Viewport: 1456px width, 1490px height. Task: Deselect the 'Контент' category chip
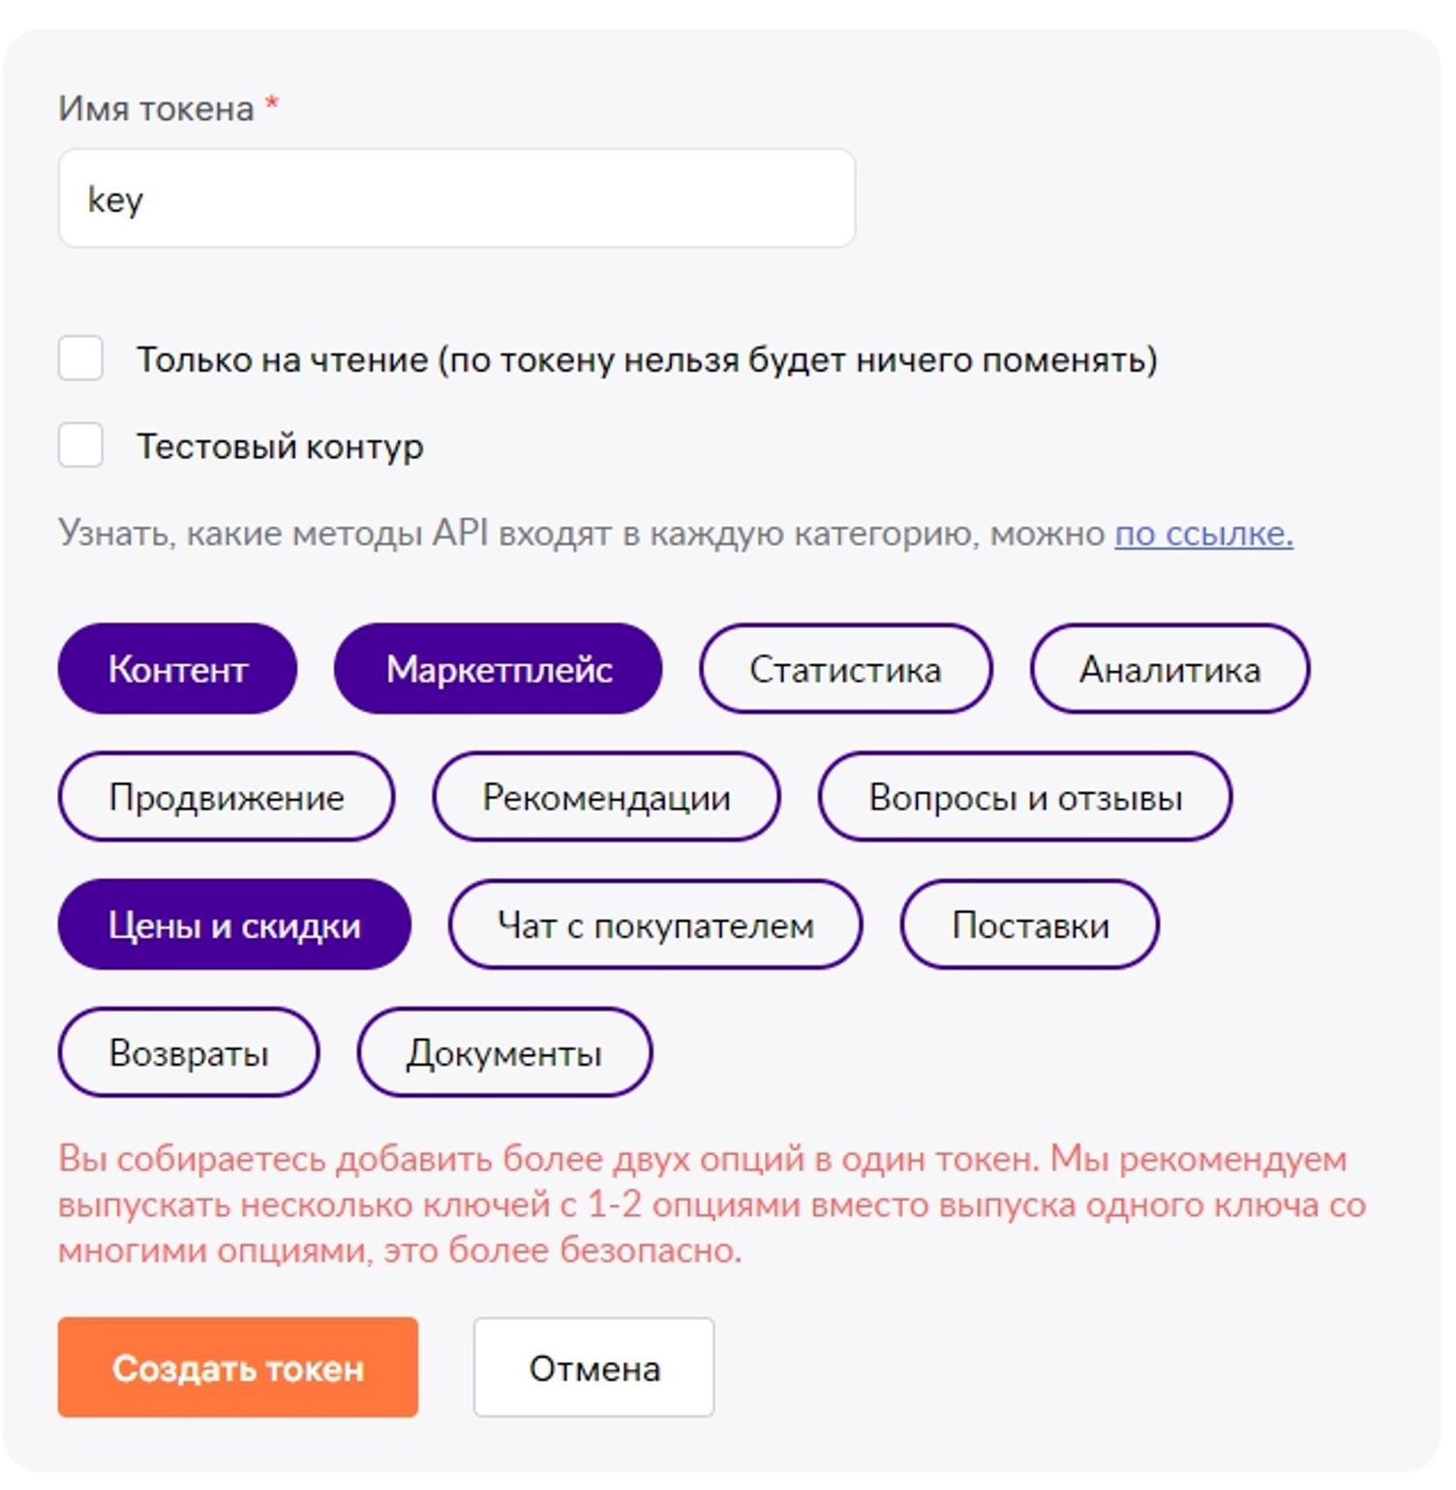click(x=177, y=668)
